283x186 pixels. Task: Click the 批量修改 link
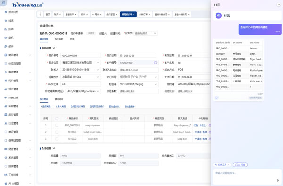(114, 107)
